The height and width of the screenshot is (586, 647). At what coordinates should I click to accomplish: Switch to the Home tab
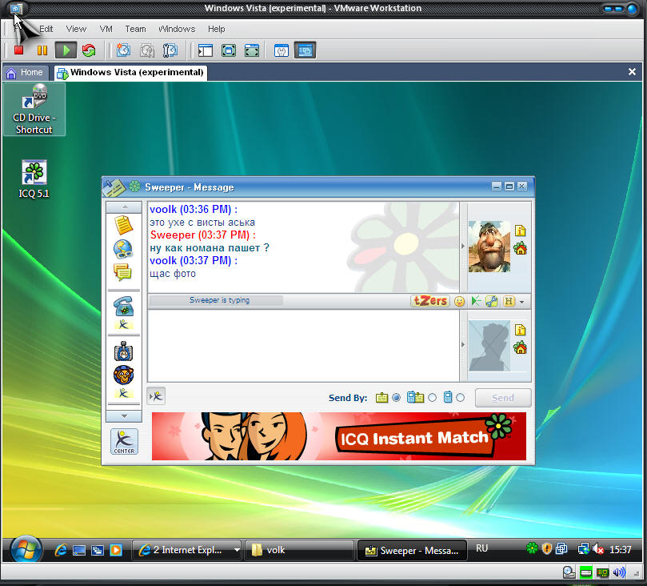pos(25,72)
